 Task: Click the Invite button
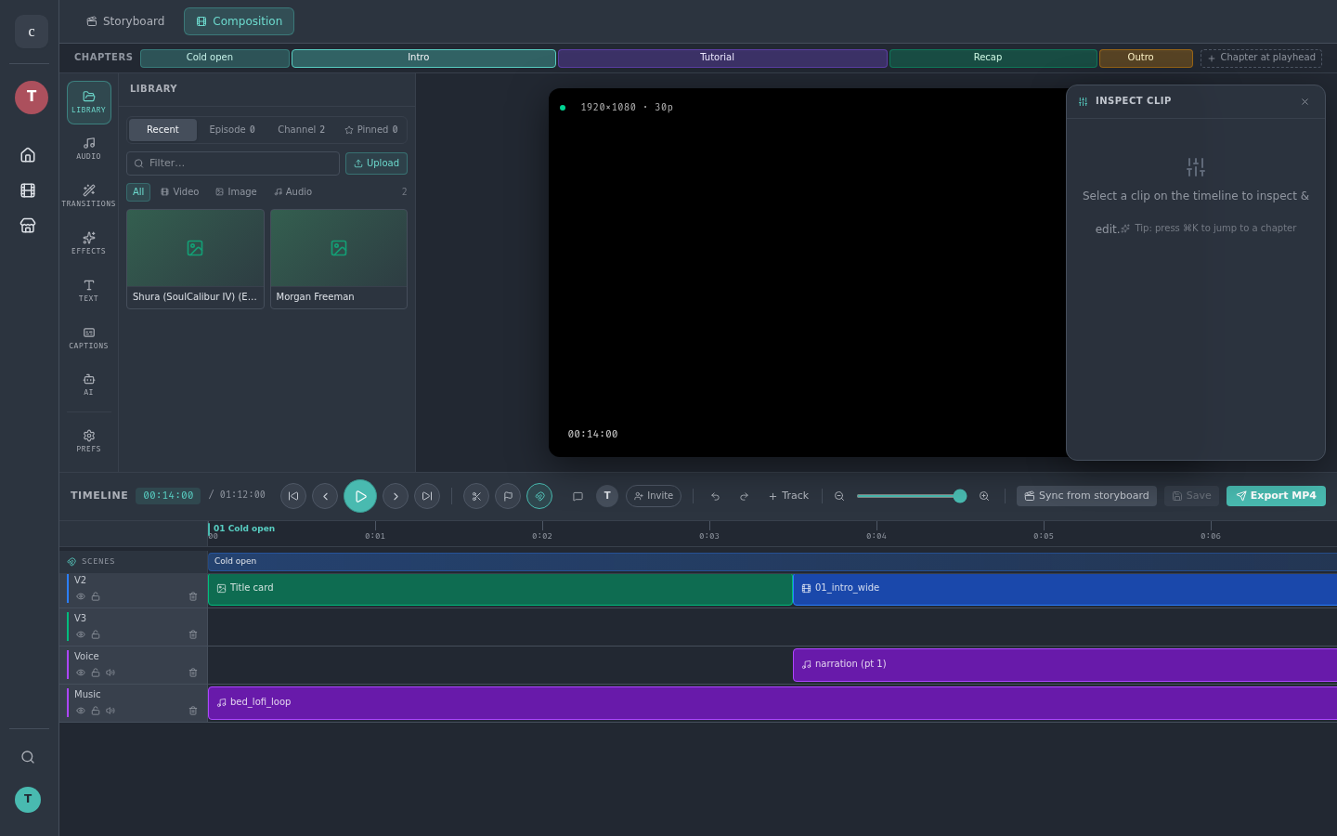coord(654,496)
